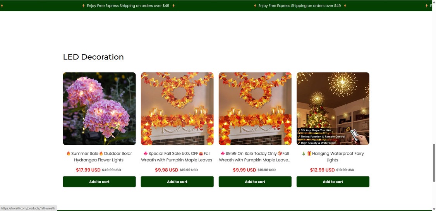Open the pink hydrangea lights product image

click(x=99, y=109)
